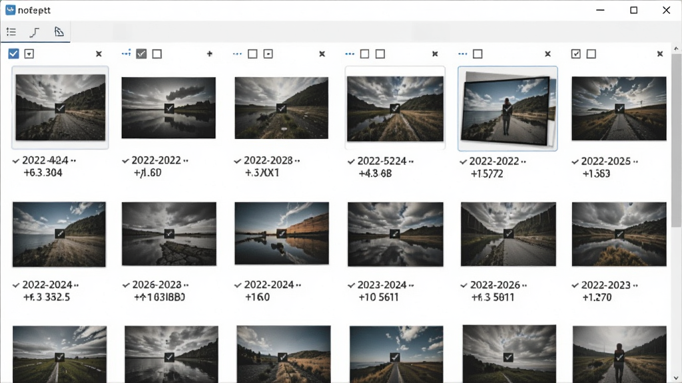Viewport: 682px width, 383px height.
Task: Tick the empty checkbox above 2022-2028 photo
Action: (x=252, y=54)
